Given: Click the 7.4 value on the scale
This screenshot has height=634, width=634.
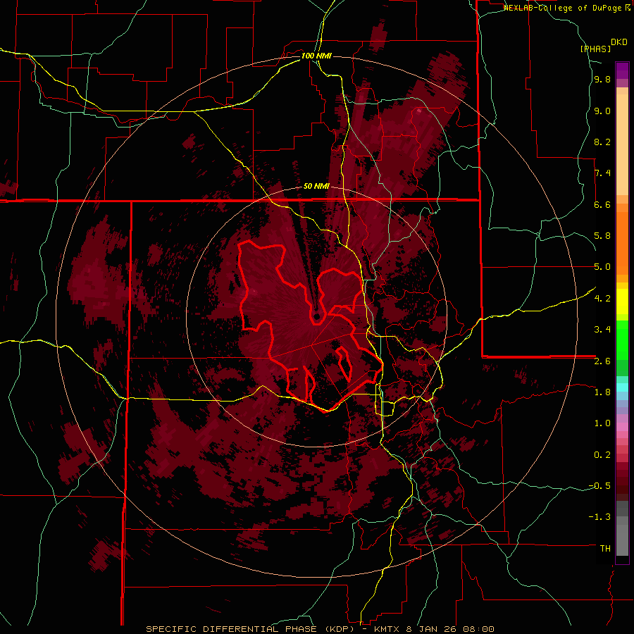Looking at the screenshot, I should (x=602, y=173).
